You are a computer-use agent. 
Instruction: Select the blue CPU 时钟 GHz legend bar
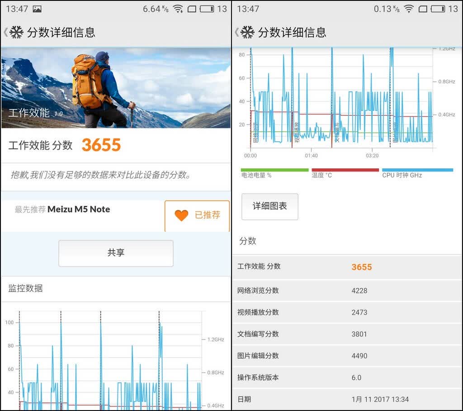point(417,170)
